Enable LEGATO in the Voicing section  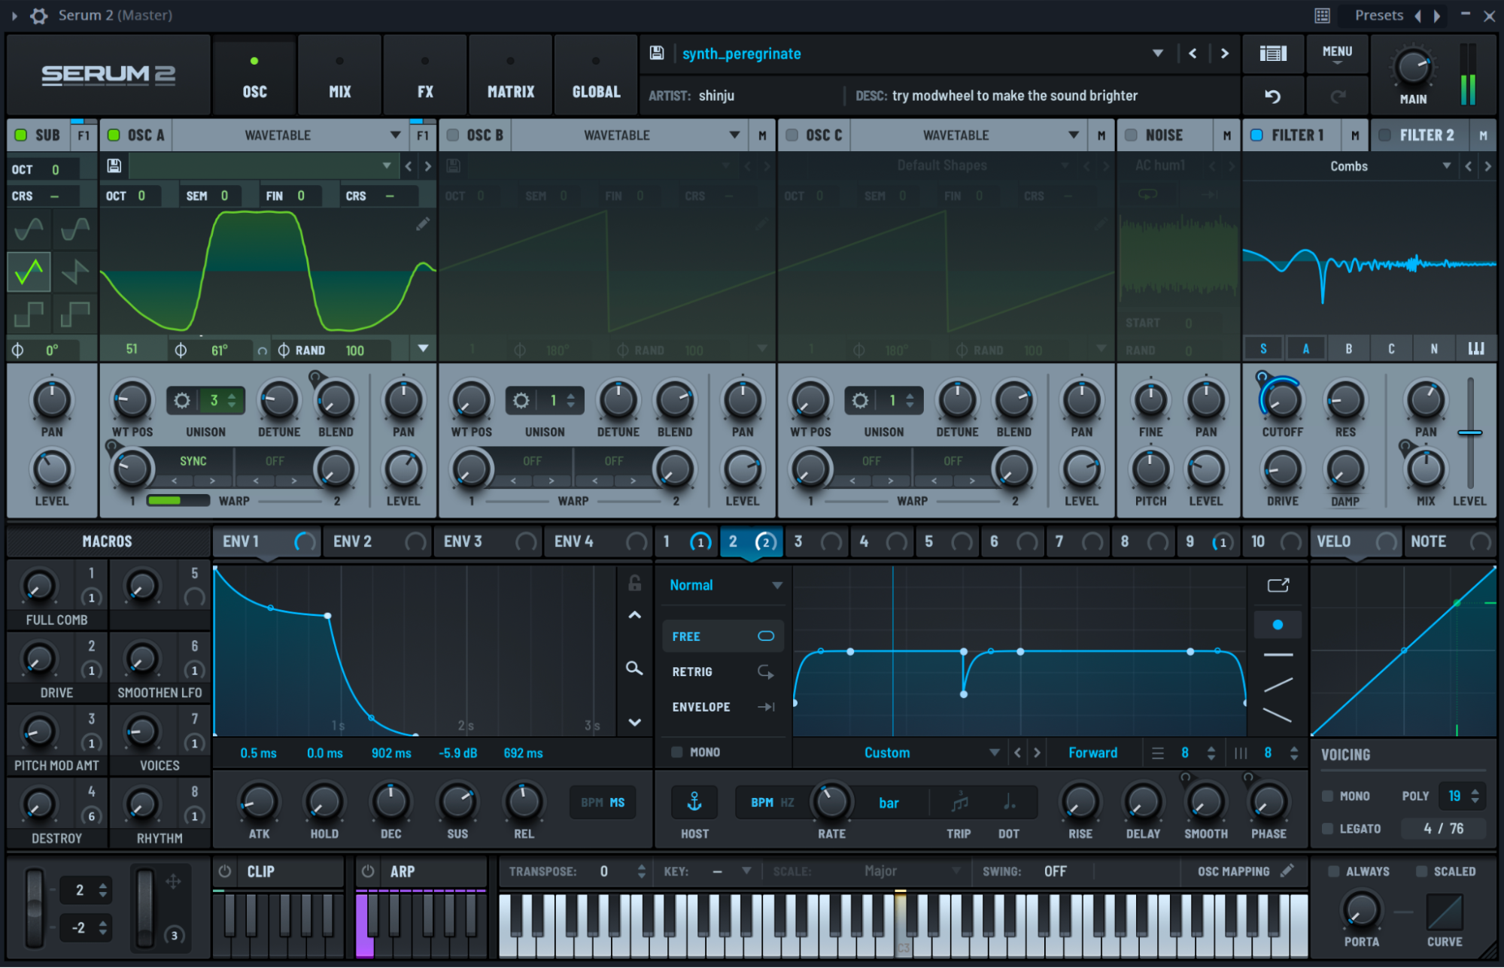(x=1328, y=828)
